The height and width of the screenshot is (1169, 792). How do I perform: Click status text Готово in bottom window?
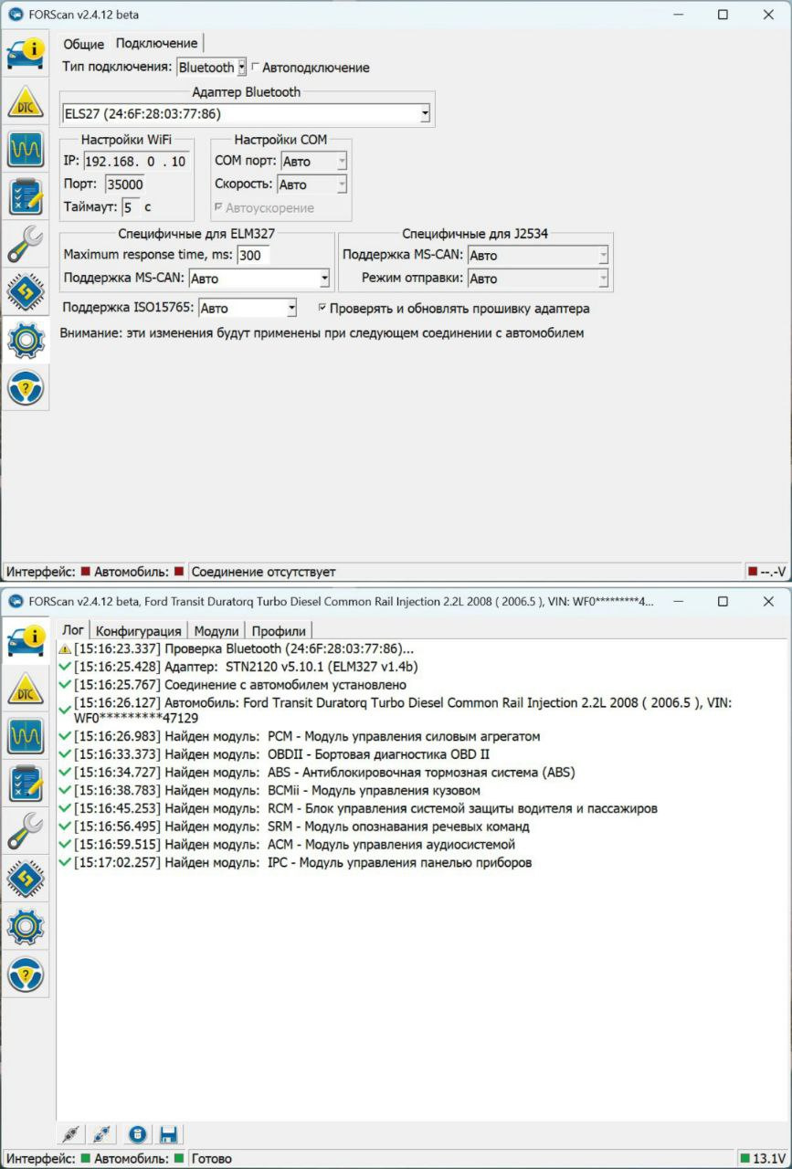pyautogui.click(x=211, y=1159)
